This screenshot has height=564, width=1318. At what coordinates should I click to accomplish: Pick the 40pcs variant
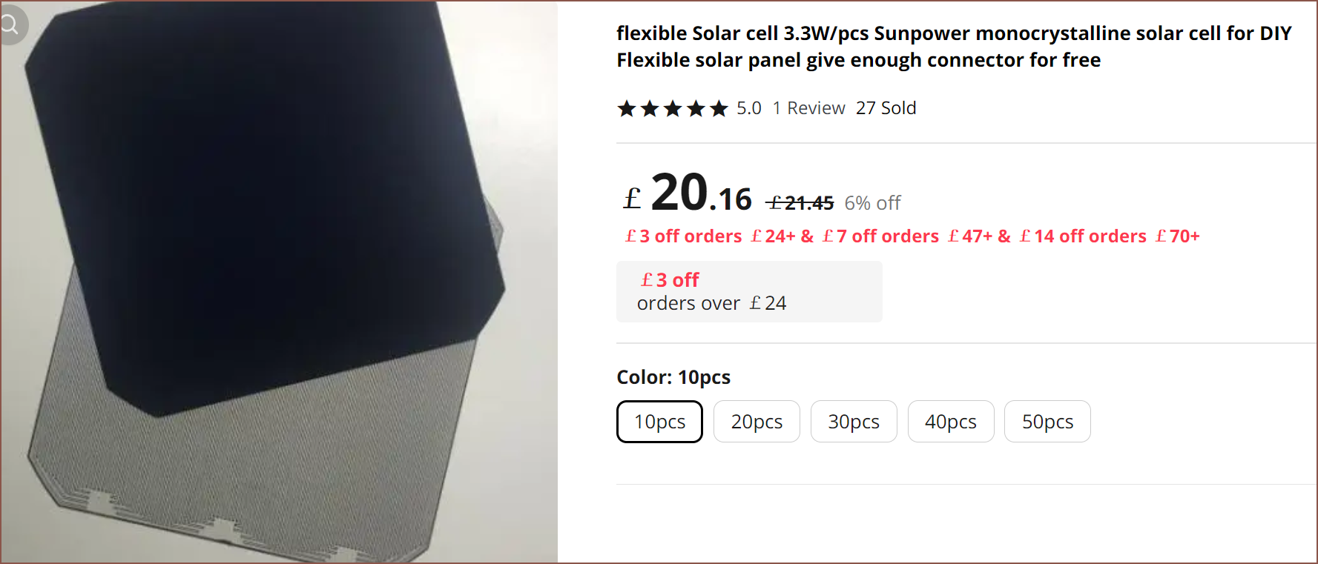click(x=951, y=422)
